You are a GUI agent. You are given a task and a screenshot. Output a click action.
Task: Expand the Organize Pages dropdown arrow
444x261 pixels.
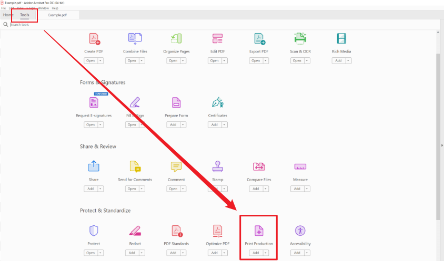(x=183, y=60)
